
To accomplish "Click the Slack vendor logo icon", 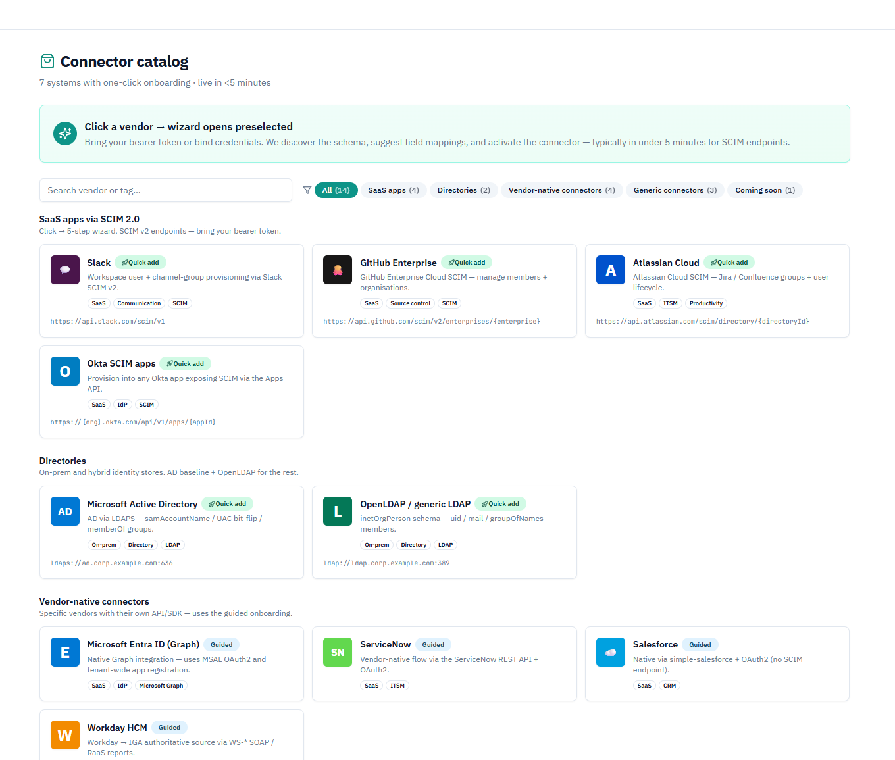I will coord(65,270).
